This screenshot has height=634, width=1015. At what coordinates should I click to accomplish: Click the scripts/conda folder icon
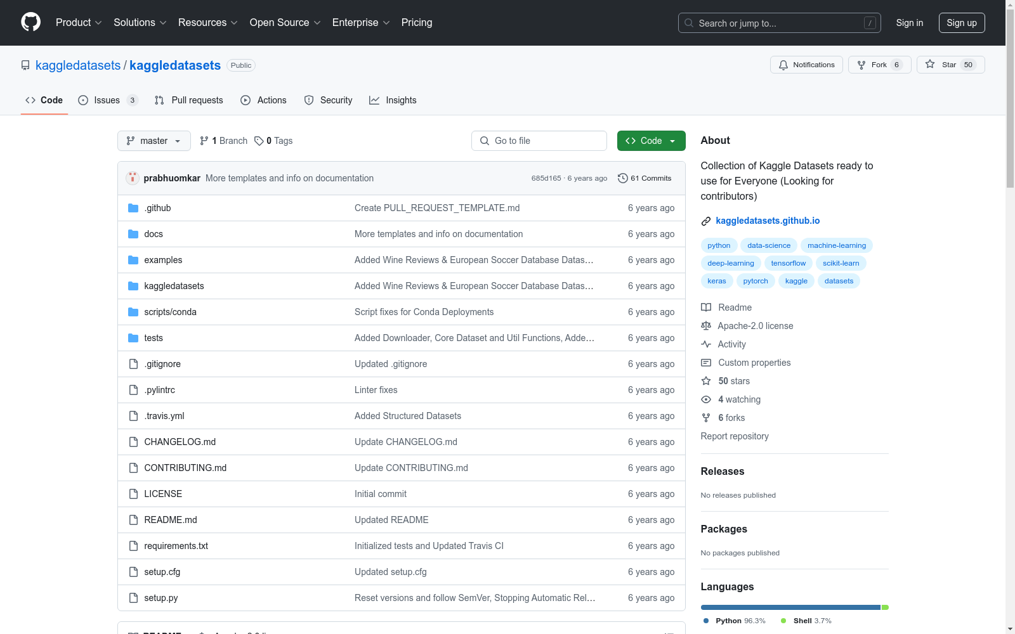[x=133, y=312]
